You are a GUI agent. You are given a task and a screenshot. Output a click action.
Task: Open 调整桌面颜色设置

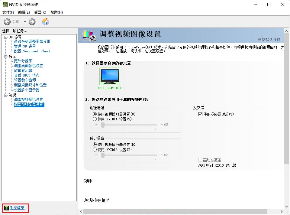[28, 66]
